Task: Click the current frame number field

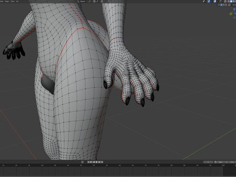Action: pyautogui.click(x=208, y=162)
